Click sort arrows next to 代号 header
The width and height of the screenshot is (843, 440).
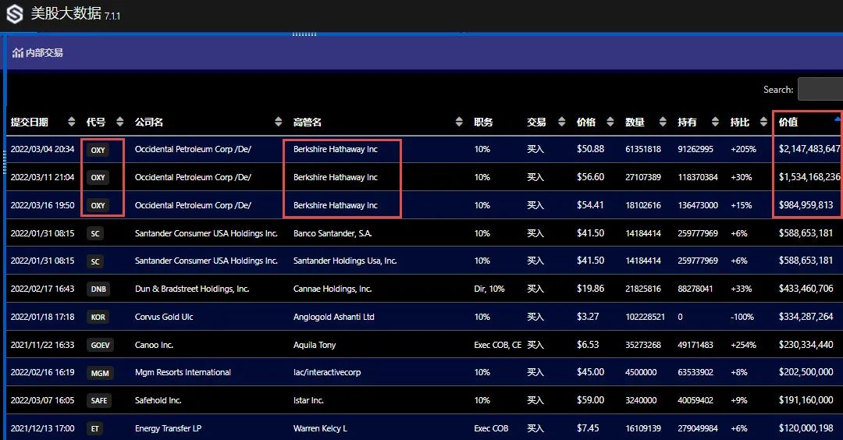coord(119,122)
